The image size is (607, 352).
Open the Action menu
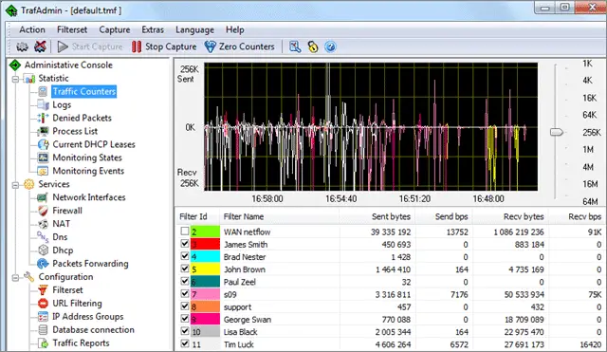pyautogui.click(x=32, y=29)
